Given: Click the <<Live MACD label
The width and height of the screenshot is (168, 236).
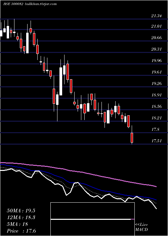Looking at the screenshot, I should tap(141, 227).
